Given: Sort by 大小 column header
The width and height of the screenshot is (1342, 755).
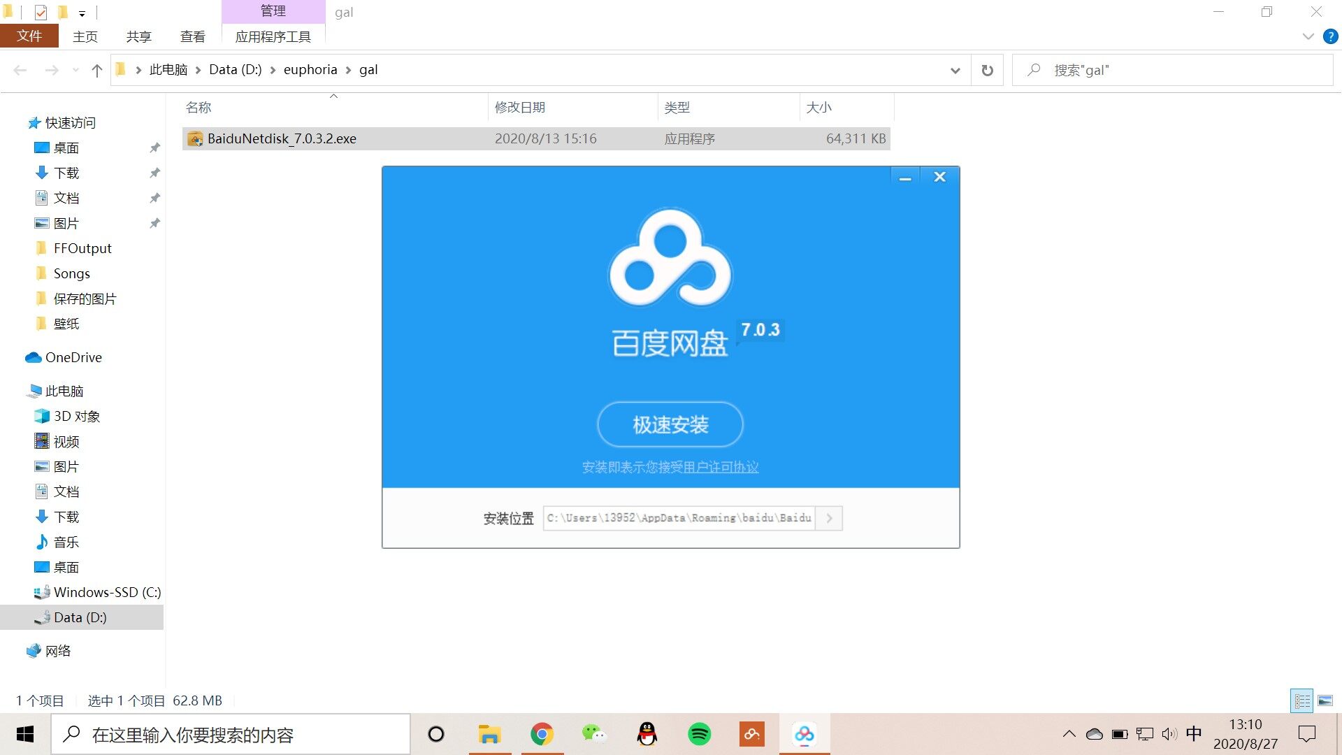Looking at the screenshot, I should (846, 108).
